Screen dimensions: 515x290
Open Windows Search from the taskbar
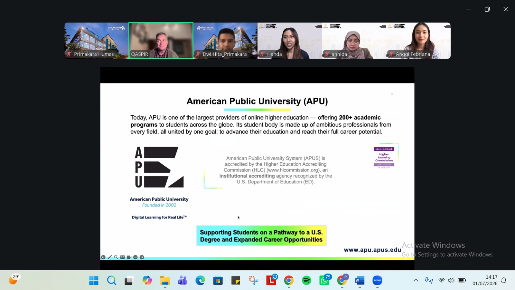112,281
